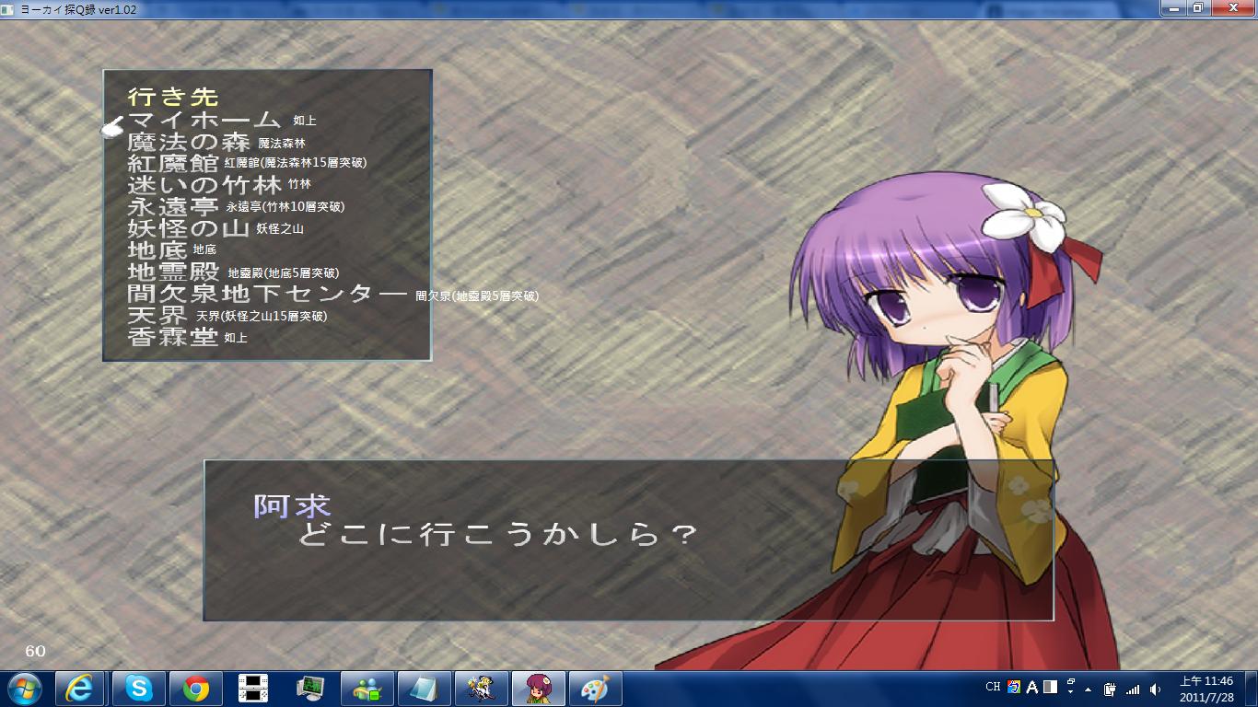Switch to the Akyuu game taskbar icon

pyautogui.click(x=538, y=689)
